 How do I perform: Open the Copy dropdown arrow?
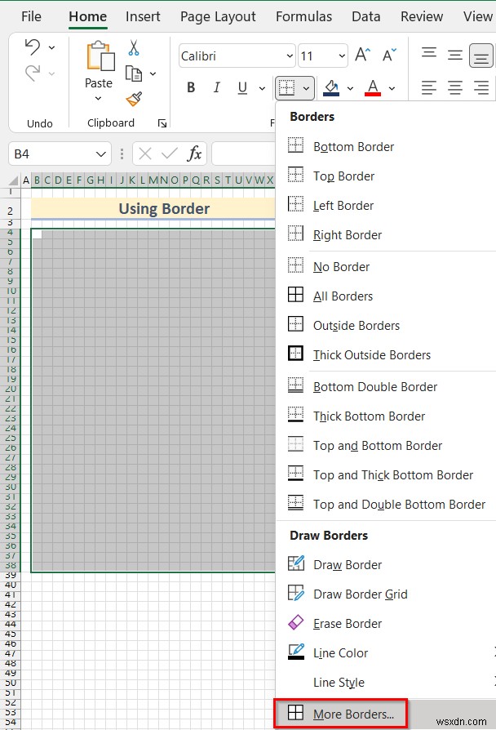pyautogui.click(x=153, y=73)
